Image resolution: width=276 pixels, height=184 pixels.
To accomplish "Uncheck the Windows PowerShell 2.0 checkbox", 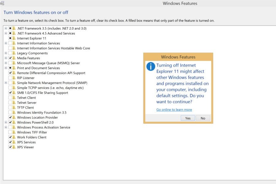I will tap(10, 122).
